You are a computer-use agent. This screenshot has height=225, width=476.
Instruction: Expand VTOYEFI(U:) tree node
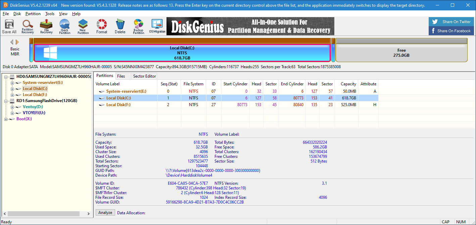12,113
